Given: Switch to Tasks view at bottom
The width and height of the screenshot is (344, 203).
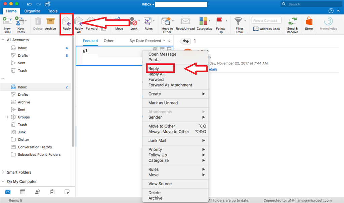Looking at the screenshot, I should (x=52, y=192).
